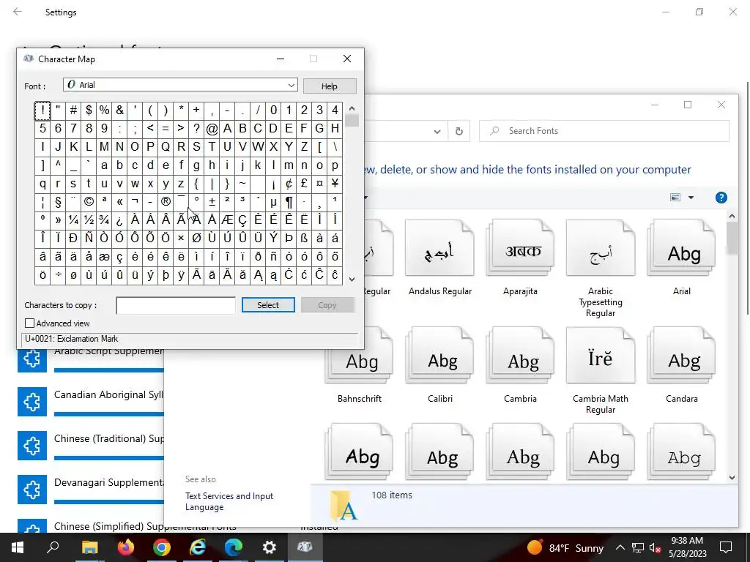This screenshot has width=750, height=562.
Task: Click Fonts window scroll down arrow
Action: click(x=732, y=477)
